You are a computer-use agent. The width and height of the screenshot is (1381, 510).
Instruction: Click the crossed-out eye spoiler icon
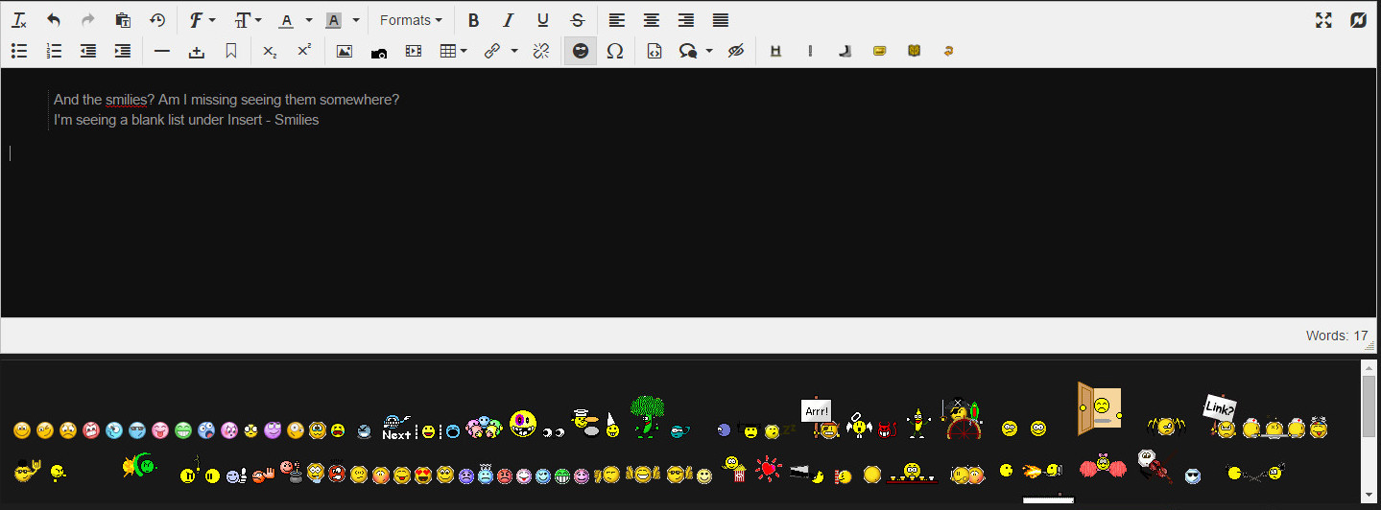point(736,52)
